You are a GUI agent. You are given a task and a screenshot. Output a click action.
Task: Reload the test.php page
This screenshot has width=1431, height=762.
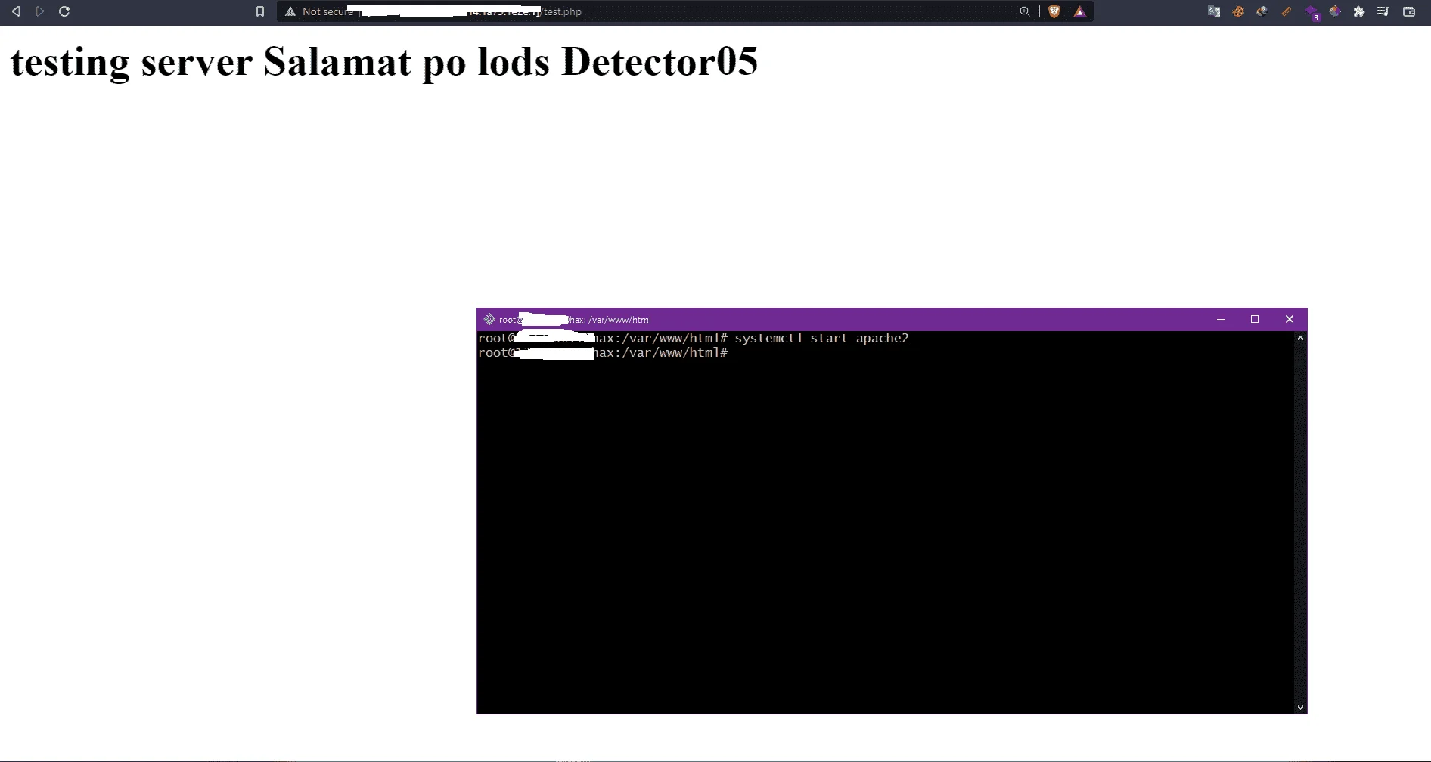click(64, 11)
